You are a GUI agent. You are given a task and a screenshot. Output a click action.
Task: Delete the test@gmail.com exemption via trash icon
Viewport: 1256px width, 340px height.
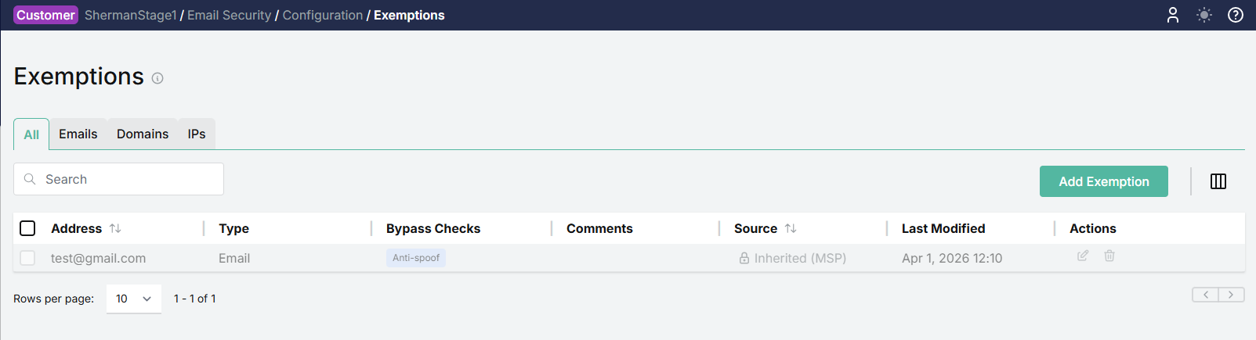pyautogui.click(x=1109, y=256)
